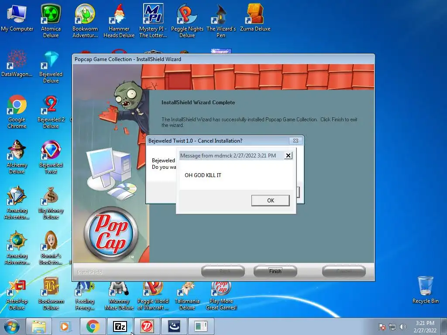Open Windows Explorer from the taskbar

(x=39, y=326)
